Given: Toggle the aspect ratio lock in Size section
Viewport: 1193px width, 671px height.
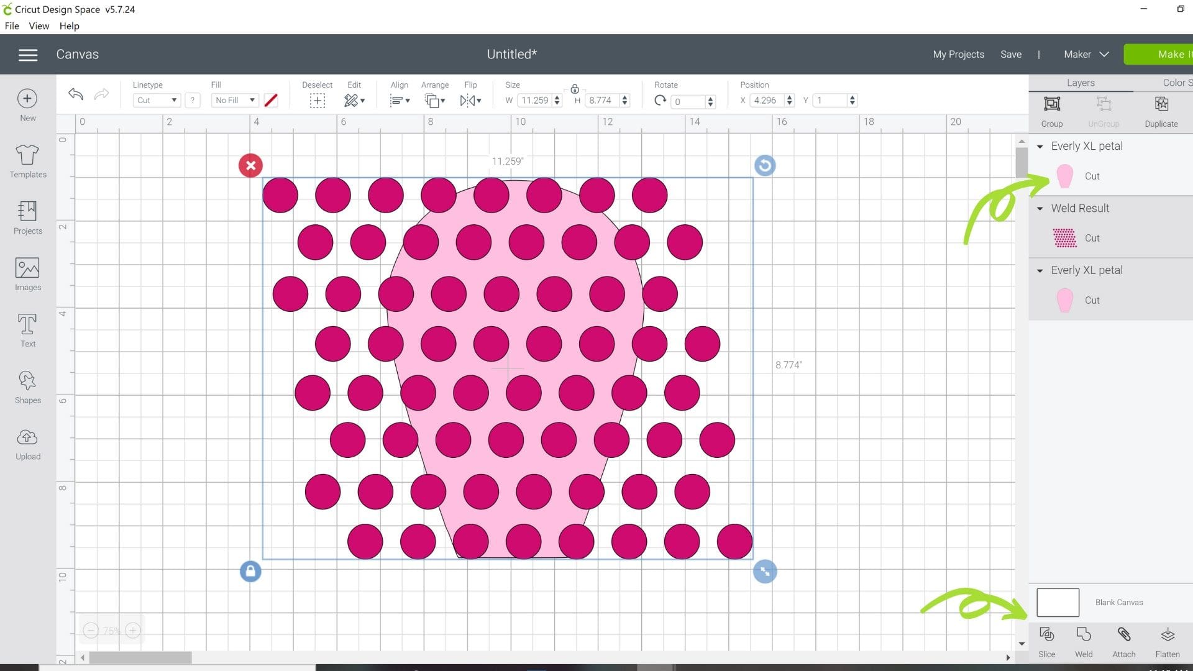Looking at the screenshot, I should click(575, 88).
